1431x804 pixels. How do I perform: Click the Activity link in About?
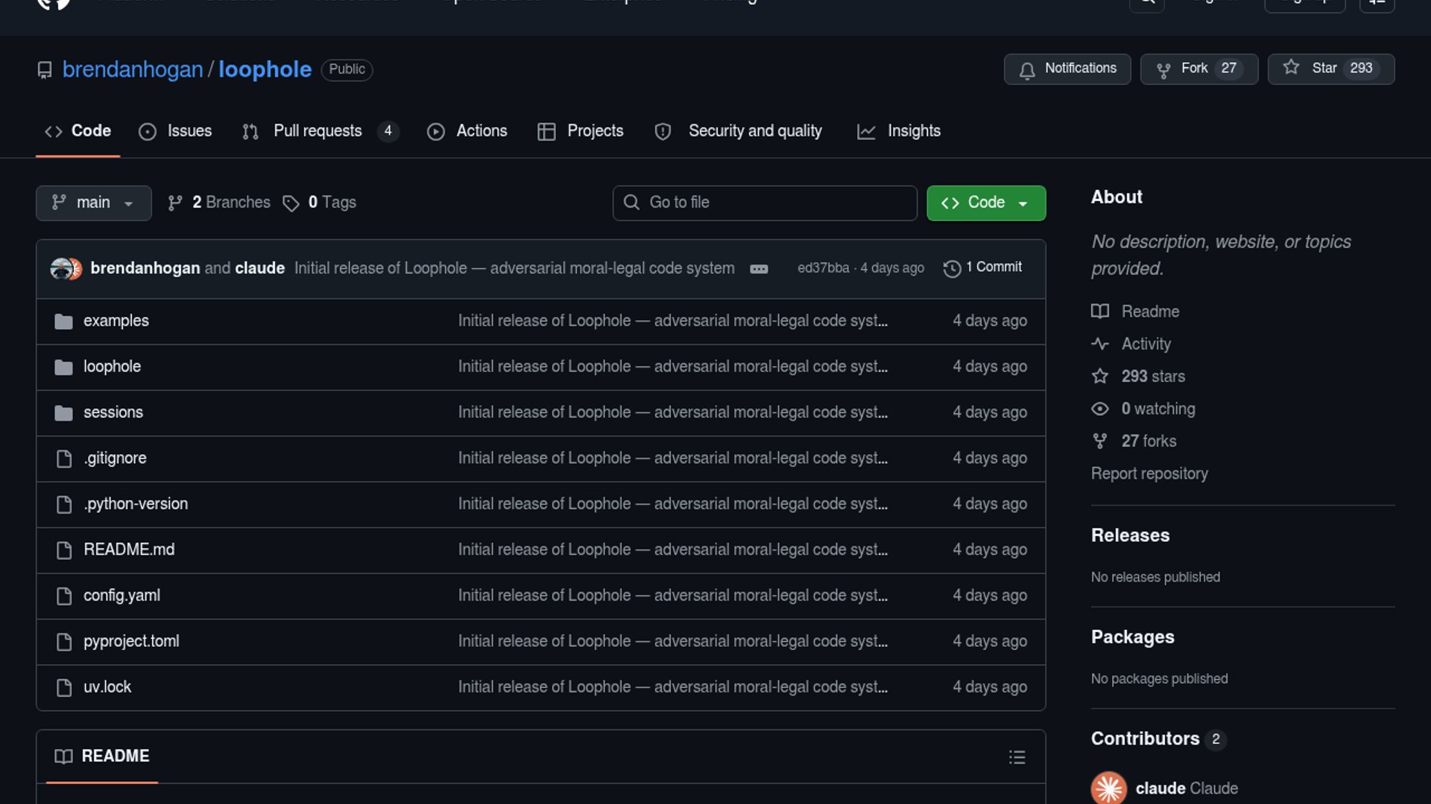coord(1146,344)
